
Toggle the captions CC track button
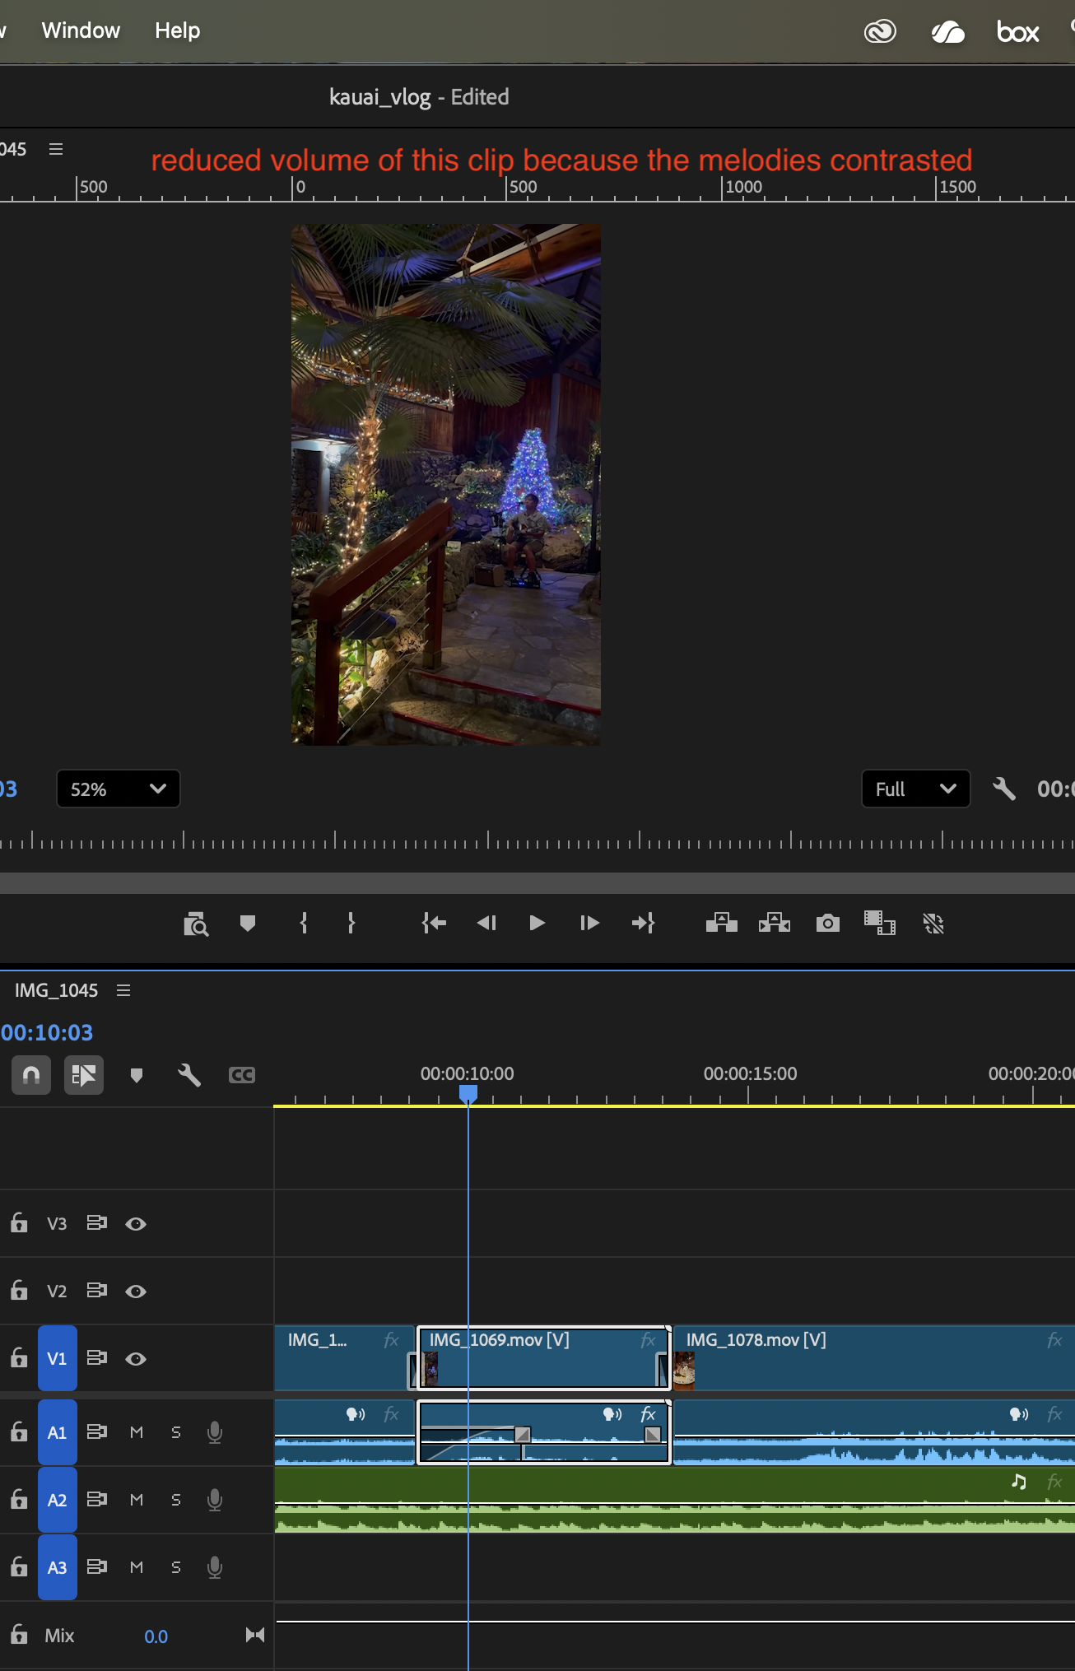click(242, 1075)
